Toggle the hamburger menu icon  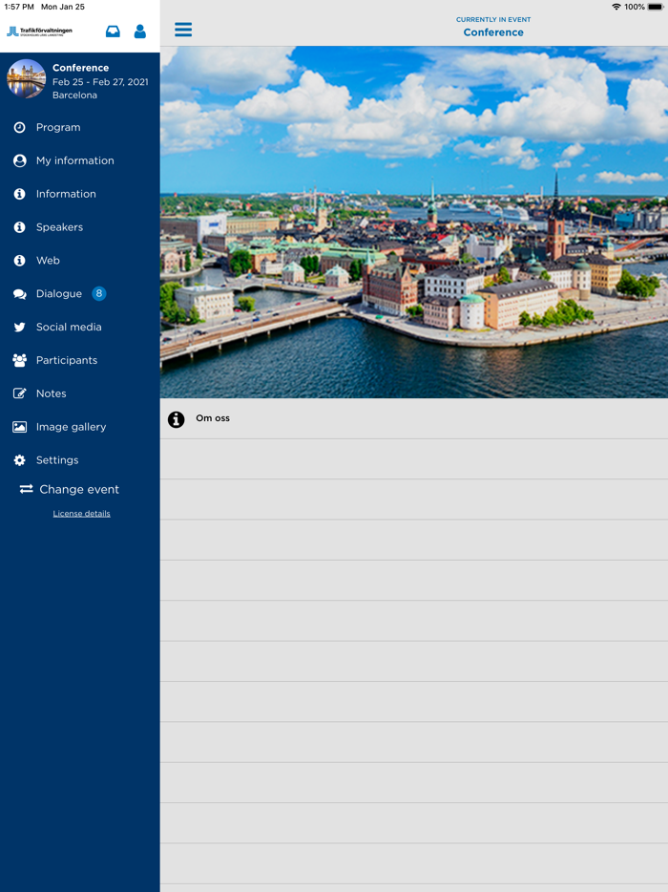(183, 30)
